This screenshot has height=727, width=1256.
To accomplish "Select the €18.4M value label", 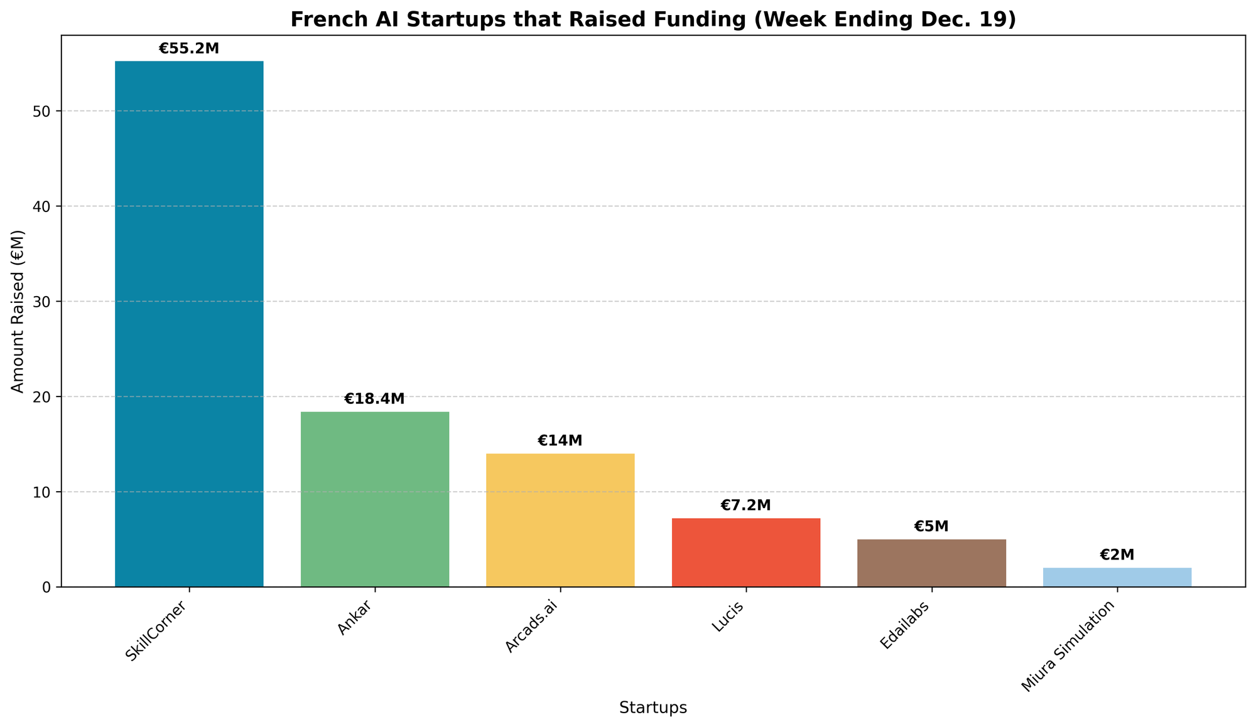I will (375, 399).
